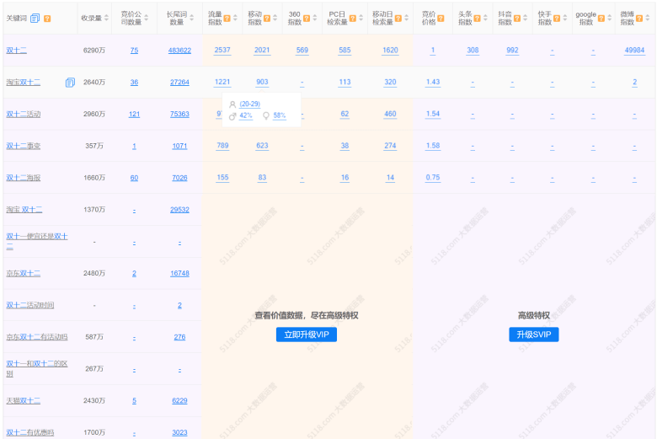Open help icon for 移动指数 column
This screenshot has height=439, width=657.
266,19
